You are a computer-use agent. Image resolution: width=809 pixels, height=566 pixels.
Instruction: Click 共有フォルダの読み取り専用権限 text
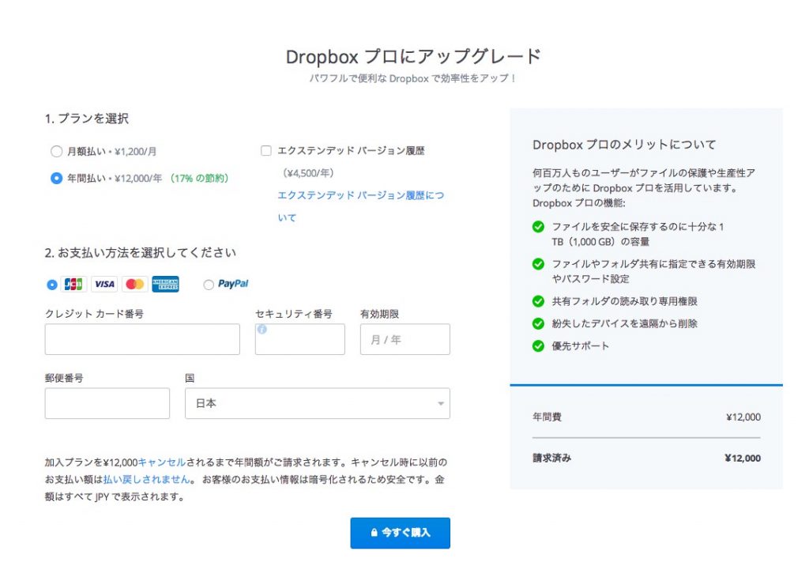click(625, 301)
